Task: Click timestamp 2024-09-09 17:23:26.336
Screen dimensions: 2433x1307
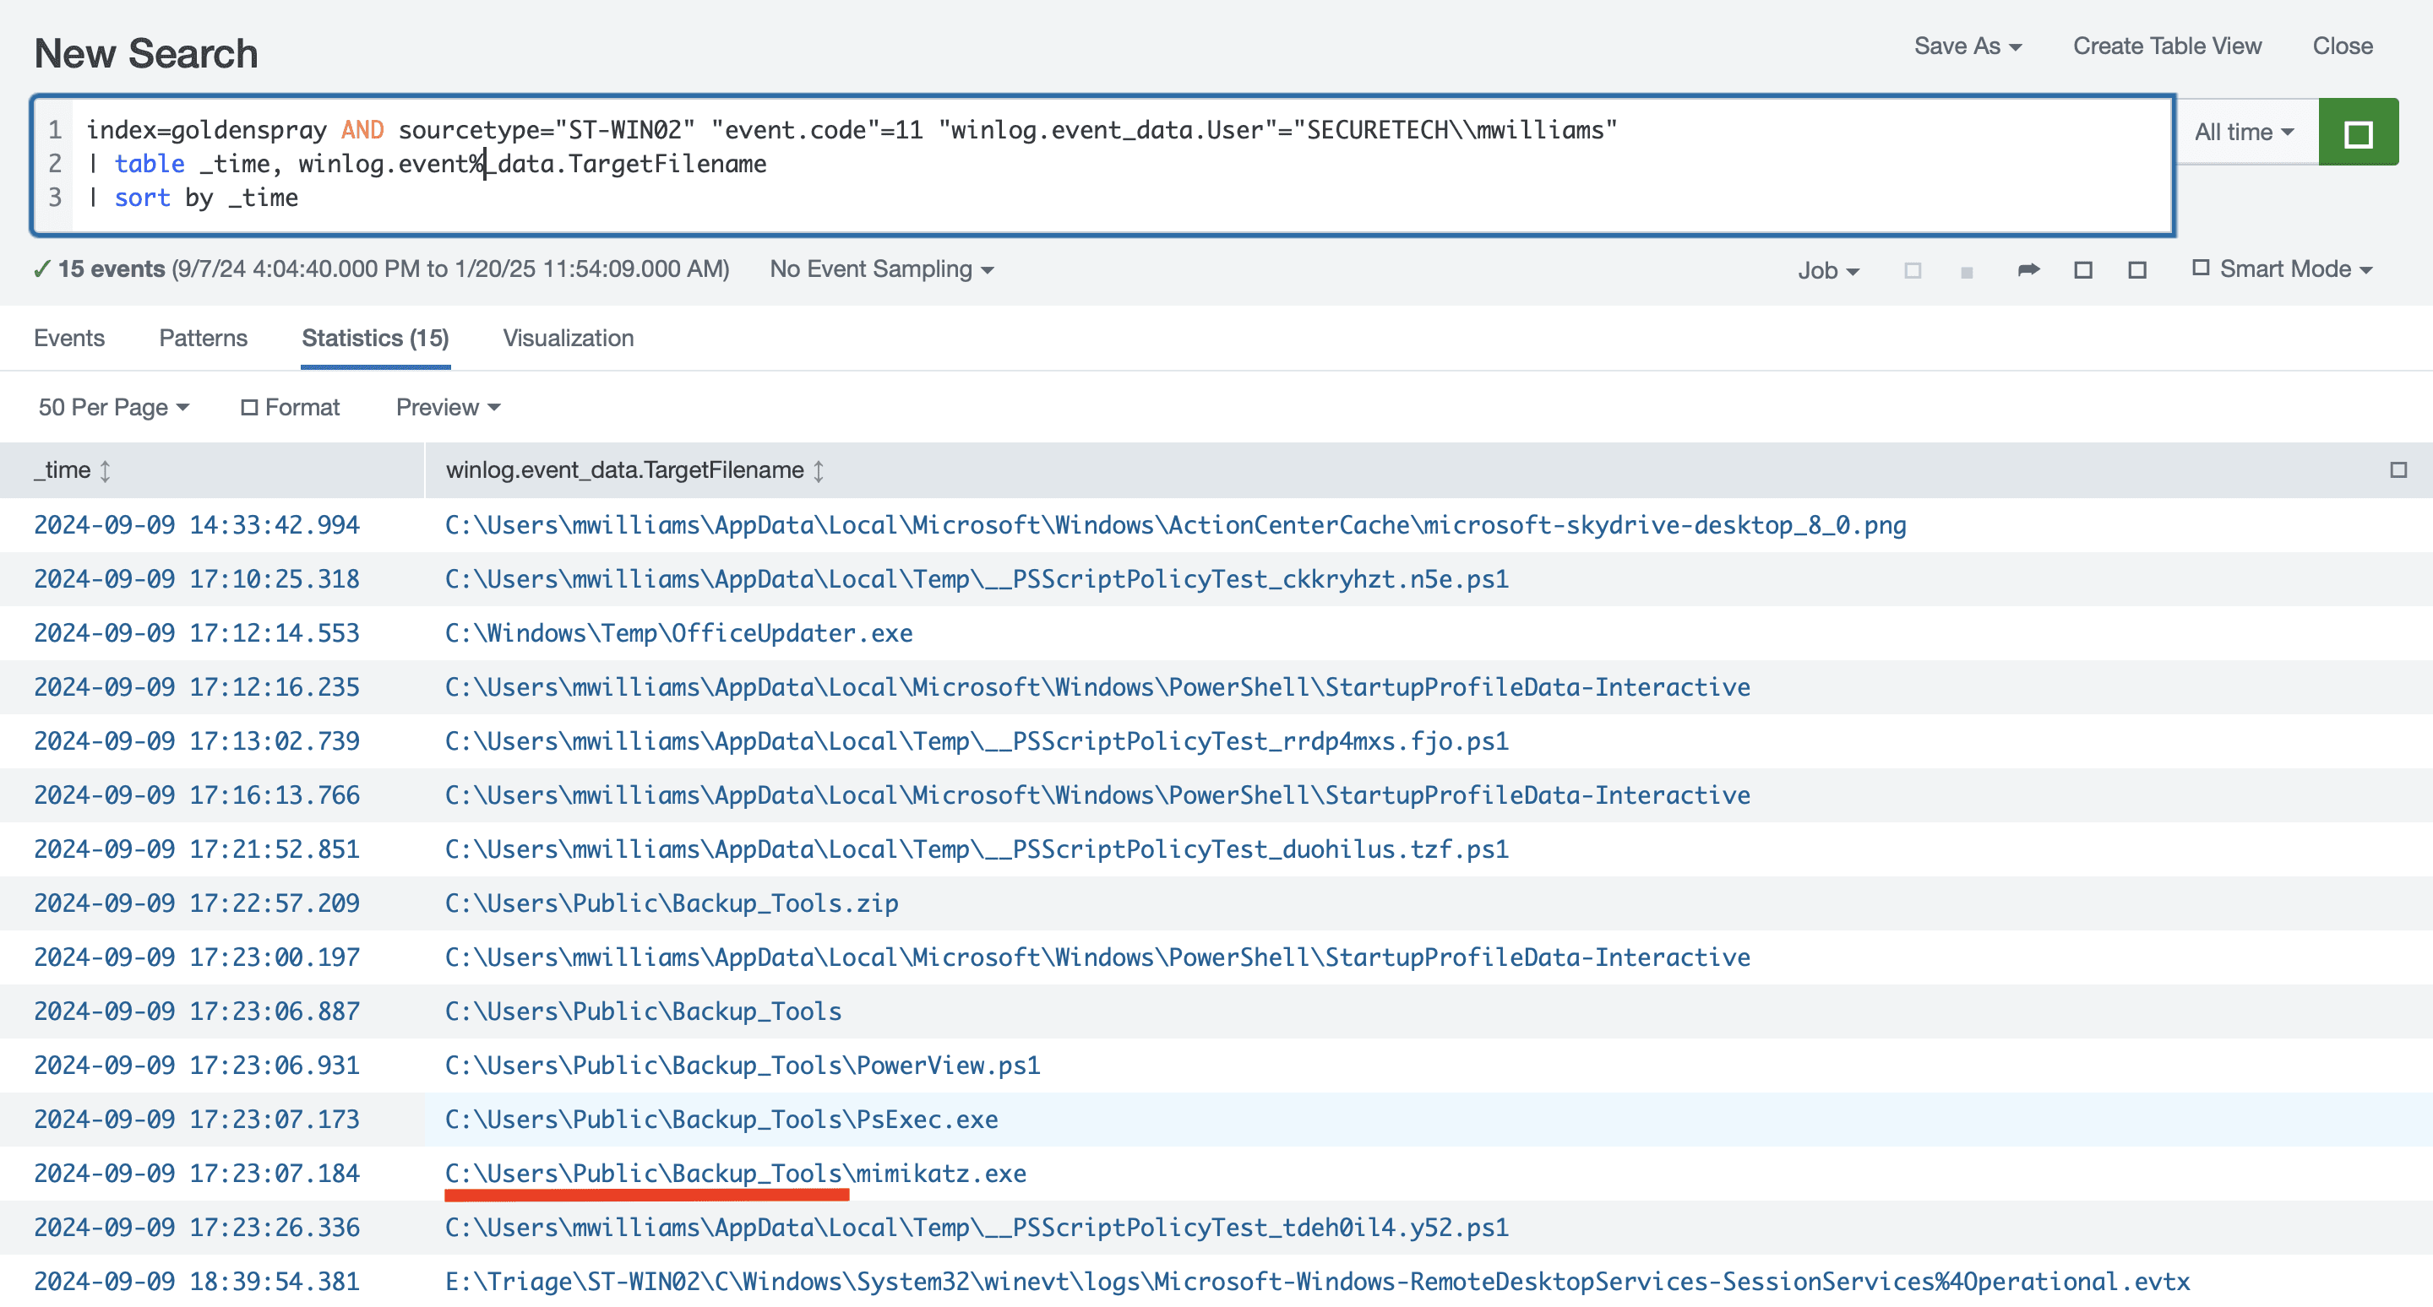Action: pos(197,1228)
